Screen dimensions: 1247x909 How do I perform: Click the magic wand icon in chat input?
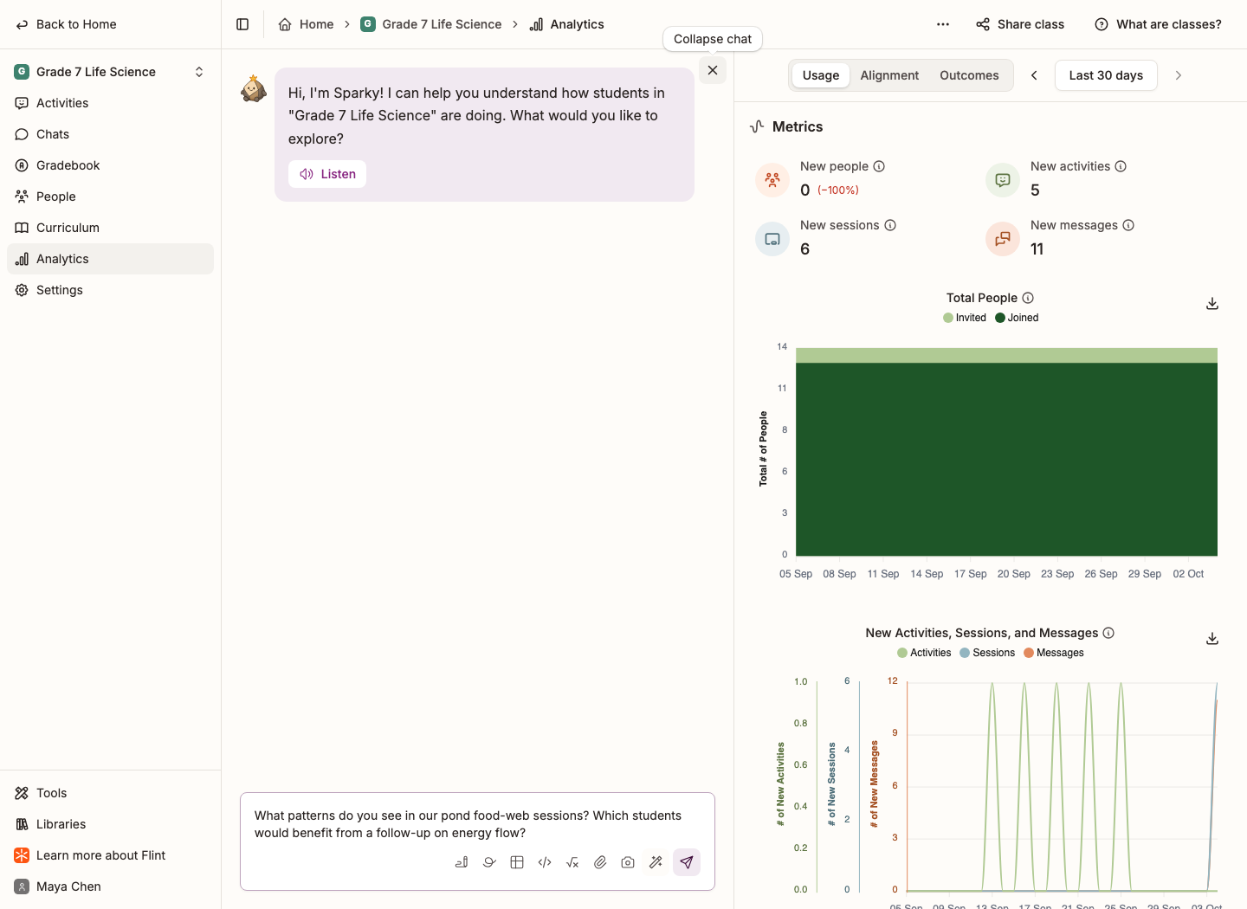(656, 862)
